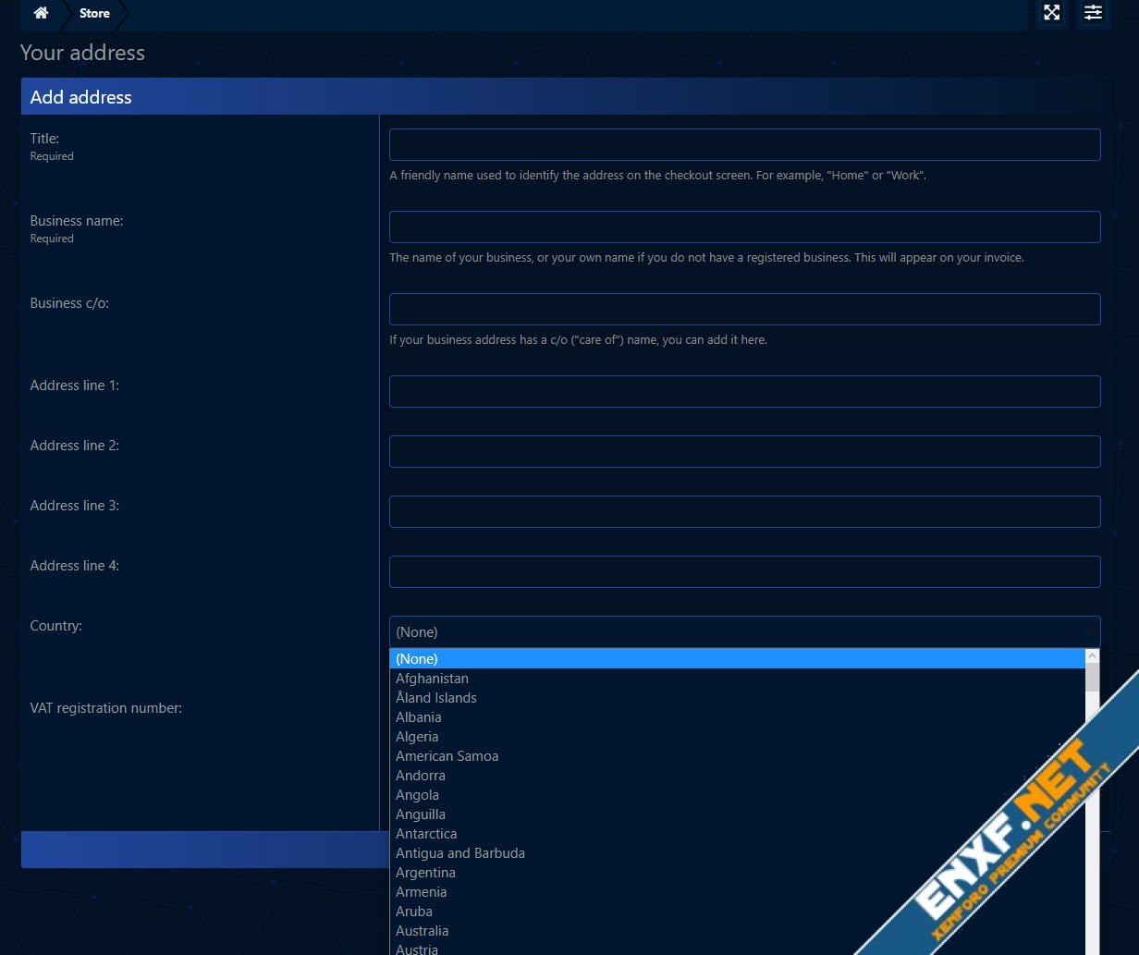This screenshot has height=955, width=1139.
Task: Click the Business c/o input box
Action: (744, 310)
